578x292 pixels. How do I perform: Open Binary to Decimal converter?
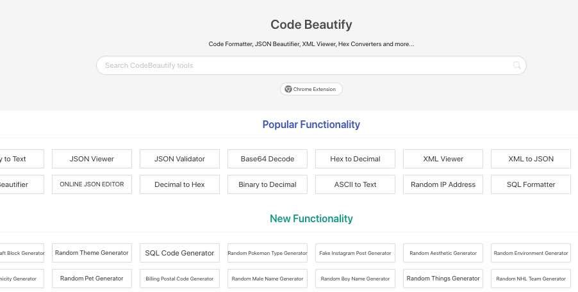tap(267, 184)
